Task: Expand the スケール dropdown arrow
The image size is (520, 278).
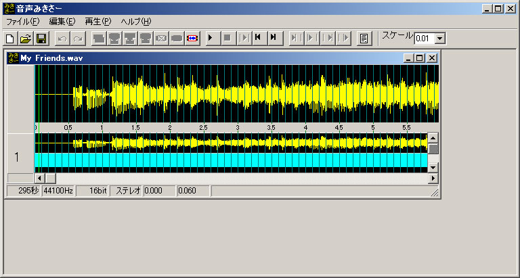Action: 440,39
